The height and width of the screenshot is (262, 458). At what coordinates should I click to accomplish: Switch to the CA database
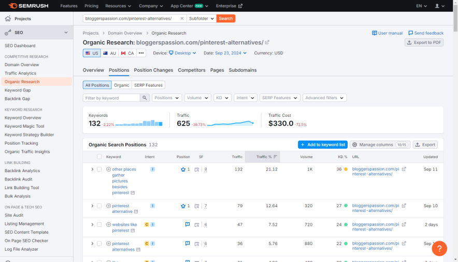click(x=127, y=53)
